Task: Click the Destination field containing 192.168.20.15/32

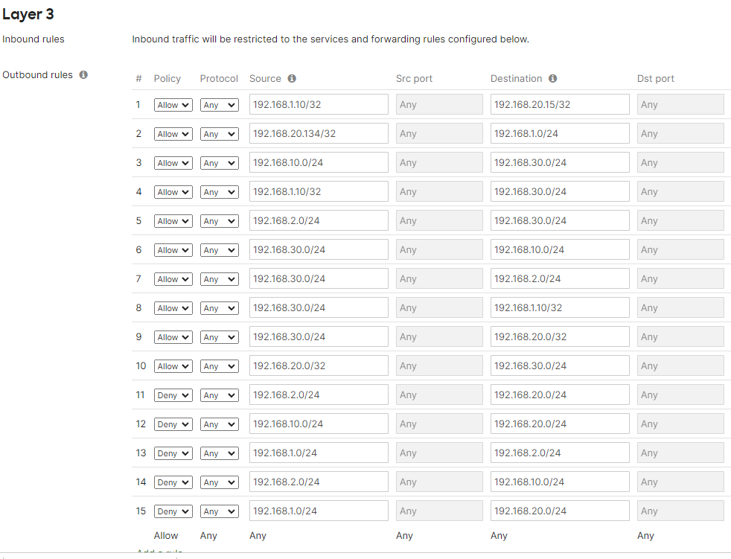Action: tap(560, 105)
